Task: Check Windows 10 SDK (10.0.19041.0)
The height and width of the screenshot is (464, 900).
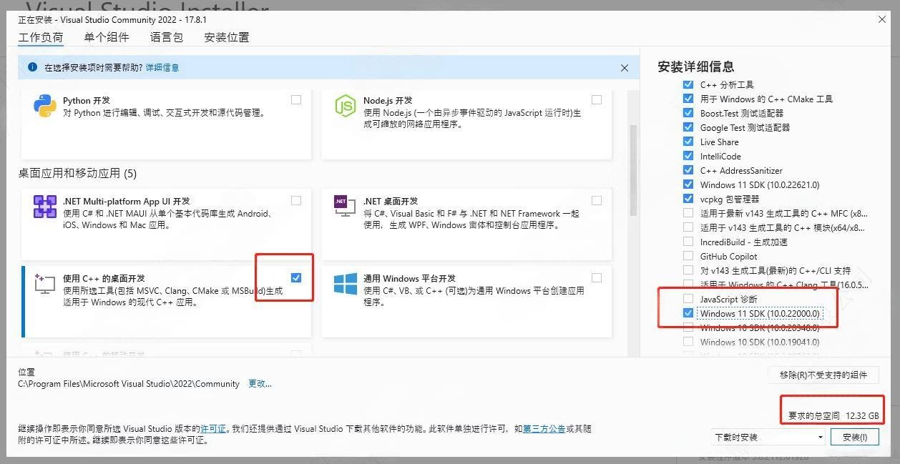Action: click(688, 342)
